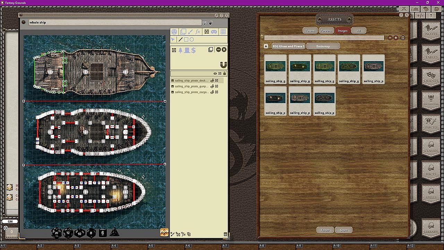
Task: Pick the d4 die
Action: click(x=114, y=232)
